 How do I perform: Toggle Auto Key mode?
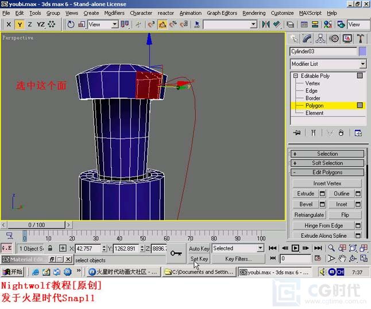pos(199,249)
